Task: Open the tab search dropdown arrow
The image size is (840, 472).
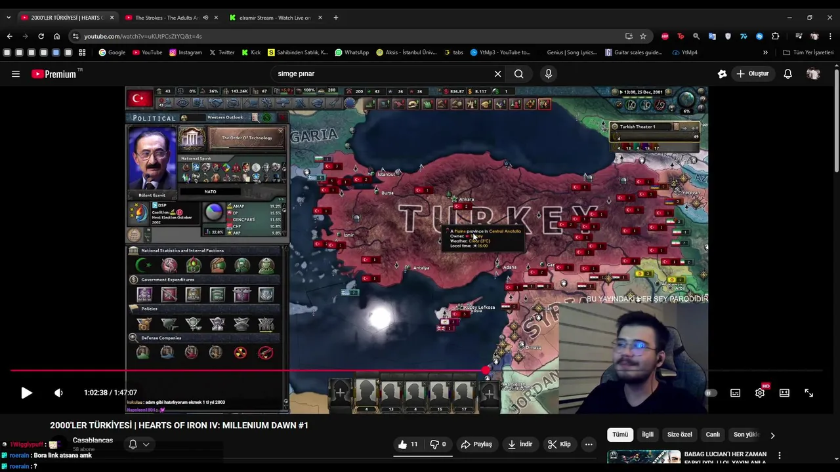Action: 9,18
